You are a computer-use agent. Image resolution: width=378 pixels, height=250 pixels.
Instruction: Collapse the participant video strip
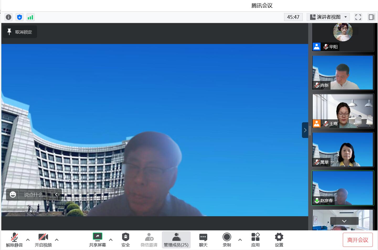(x=305, y=130)
